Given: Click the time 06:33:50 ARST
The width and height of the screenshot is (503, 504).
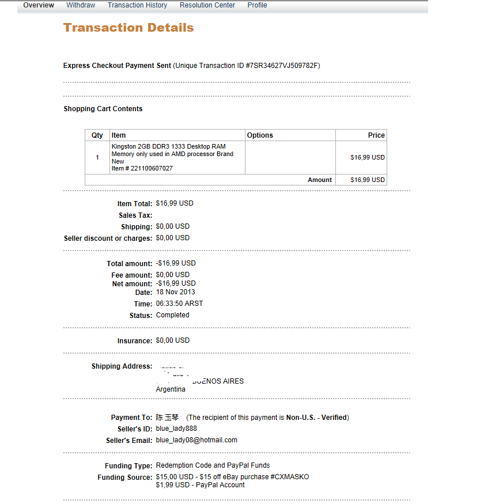Looking at the screenshot, I should (x=179, y=304).
